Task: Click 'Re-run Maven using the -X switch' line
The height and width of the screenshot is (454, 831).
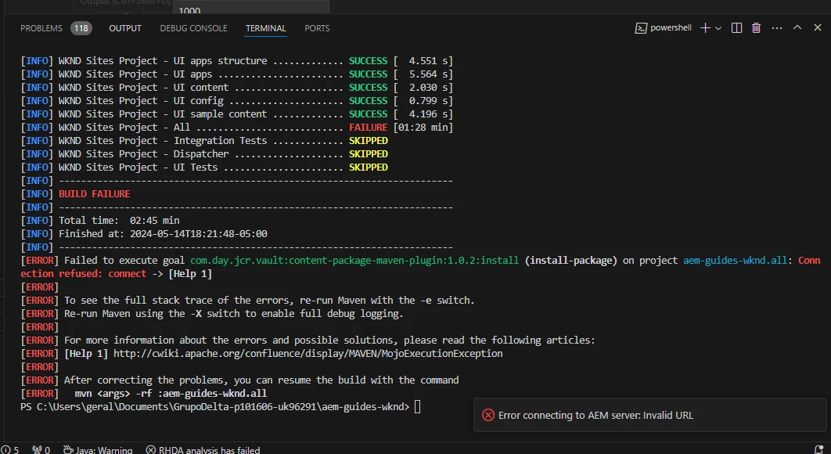Action: (x=234, y=313)
